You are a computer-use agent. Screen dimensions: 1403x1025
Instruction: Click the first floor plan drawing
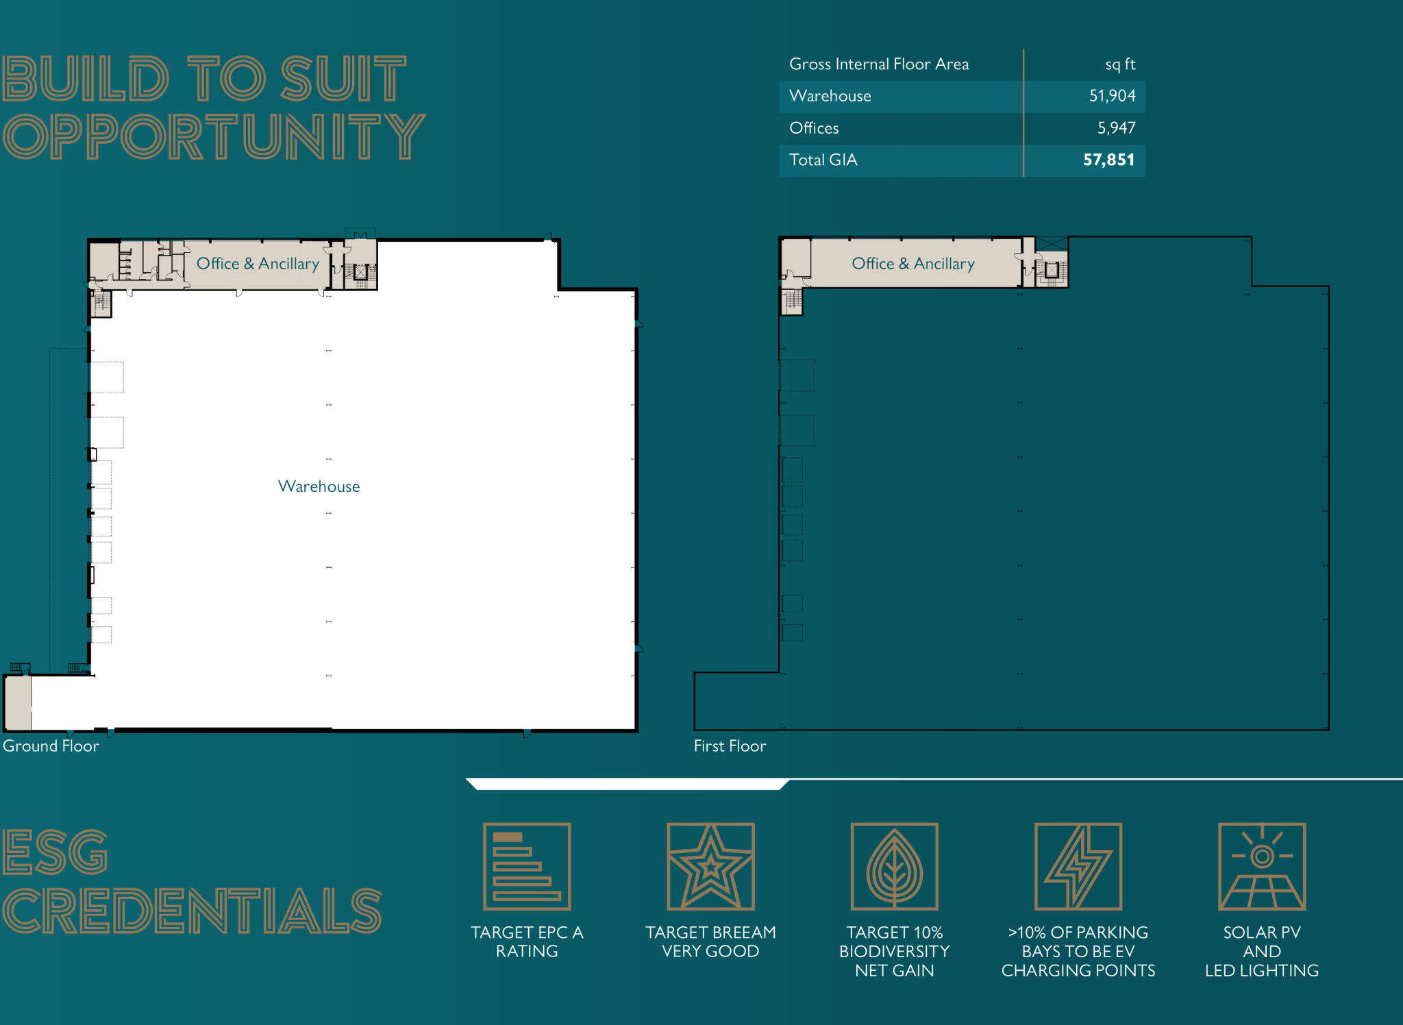pos(1012,483)
